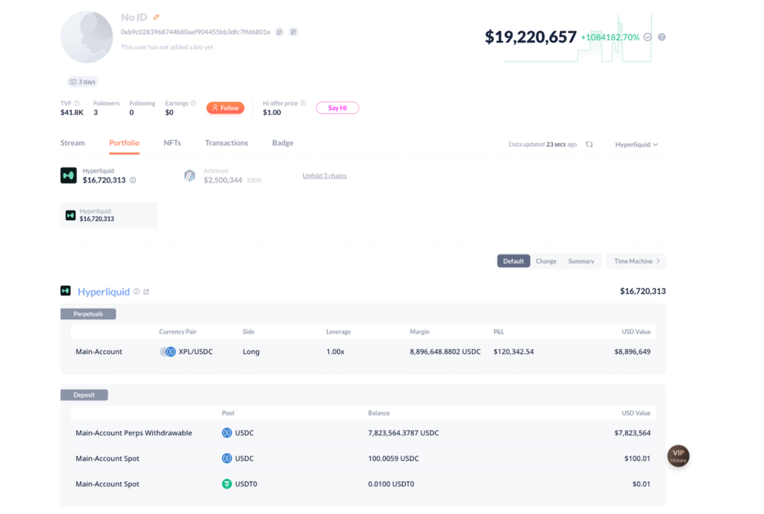Open the Time Machine

click(636, 261)
